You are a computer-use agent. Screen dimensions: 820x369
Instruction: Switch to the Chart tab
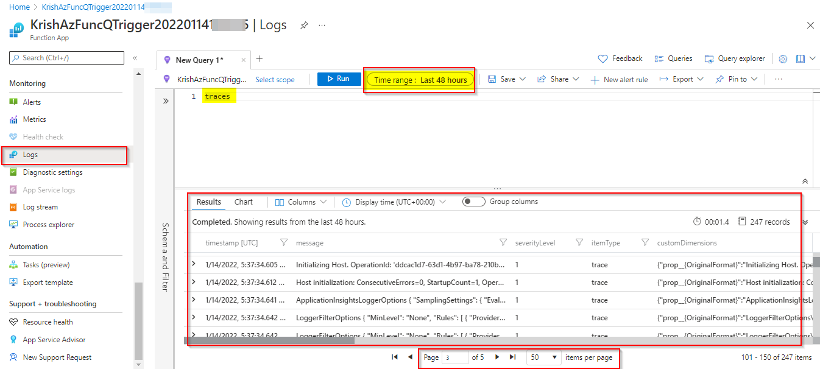[x=243, y=202]
